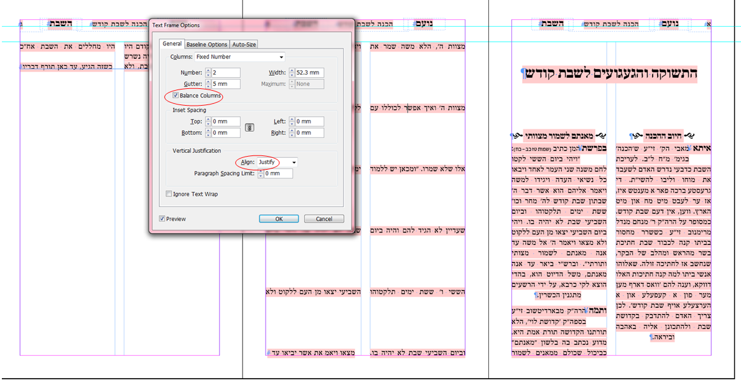Viewport: 741px width, 383px height.
Task: Click the Number of columns stepper arrows
Action: tap(208, 73)
